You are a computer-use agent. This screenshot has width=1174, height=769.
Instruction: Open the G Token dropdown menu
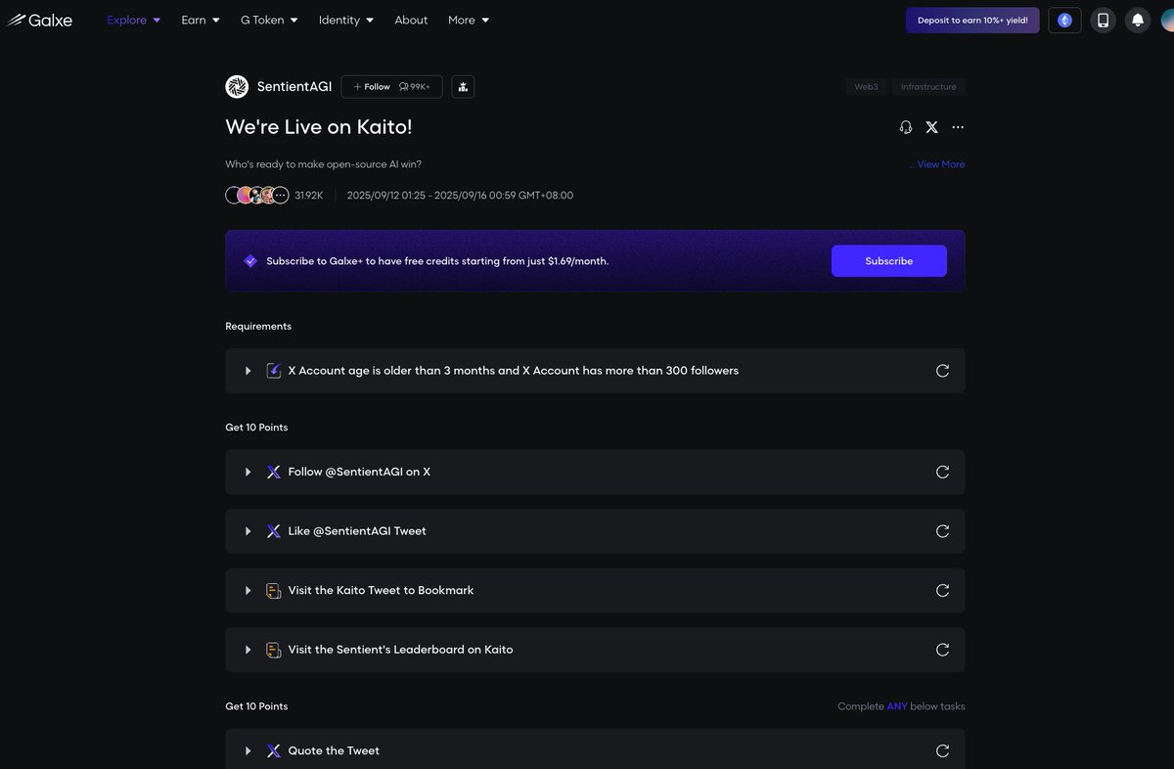[x=269, y=20]
